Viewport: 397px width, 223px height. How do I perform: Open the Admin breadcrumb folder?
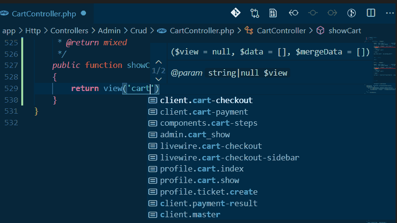click(x=109, y=31)
